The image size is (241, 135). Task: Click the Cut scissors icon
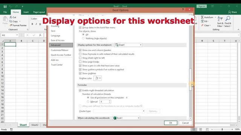[x=11, y=17]
